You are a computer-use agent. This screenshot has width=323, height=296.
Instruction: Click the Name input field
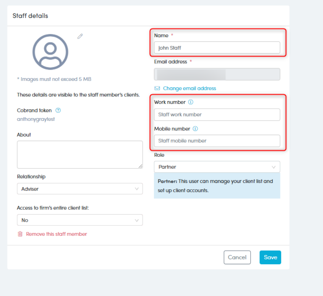(217, 48)
